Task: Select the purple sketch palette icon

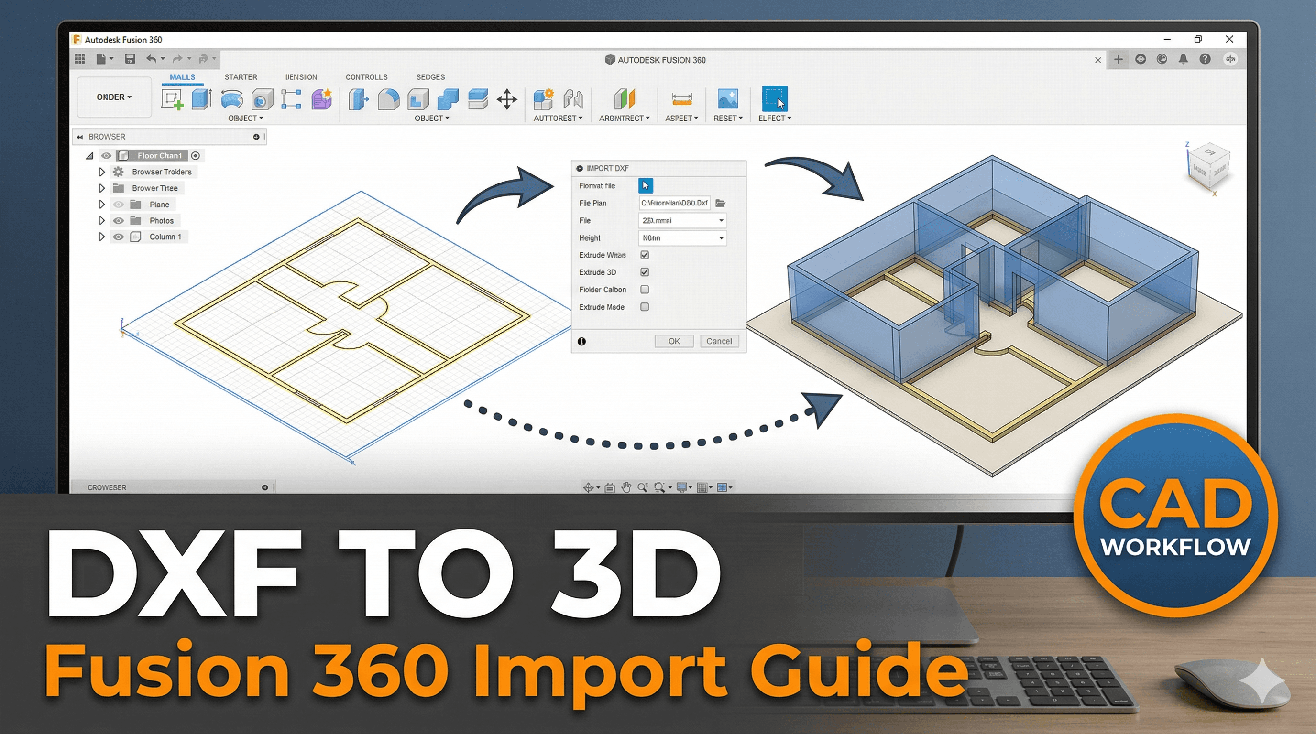Action: (322, 100)
